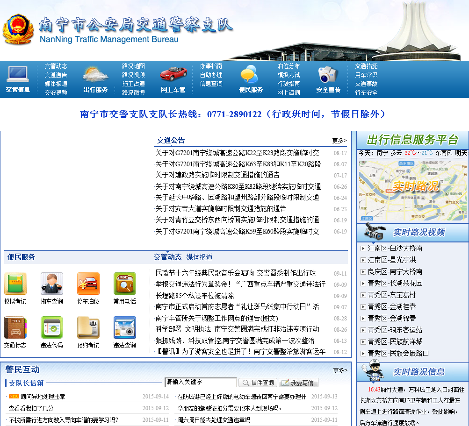Click the 拖车查询 tow truck lookup icon
The width and height of the screenshot is (469, 426).
coord(52,284)
